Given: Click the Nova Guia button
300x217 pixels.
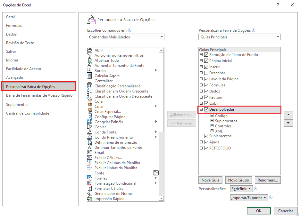Looking at the screenshot, I should (x=210, y=180).
